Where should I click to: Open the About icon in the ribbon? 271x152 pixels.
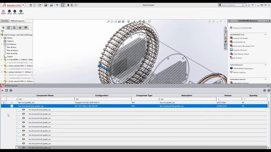[9, 12]
